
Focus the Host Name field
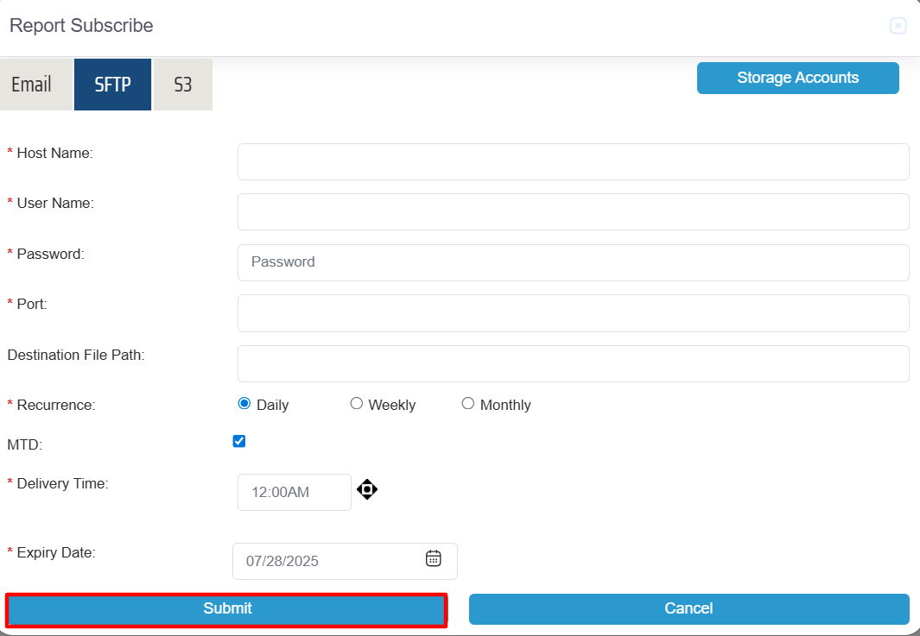point(573,161)
